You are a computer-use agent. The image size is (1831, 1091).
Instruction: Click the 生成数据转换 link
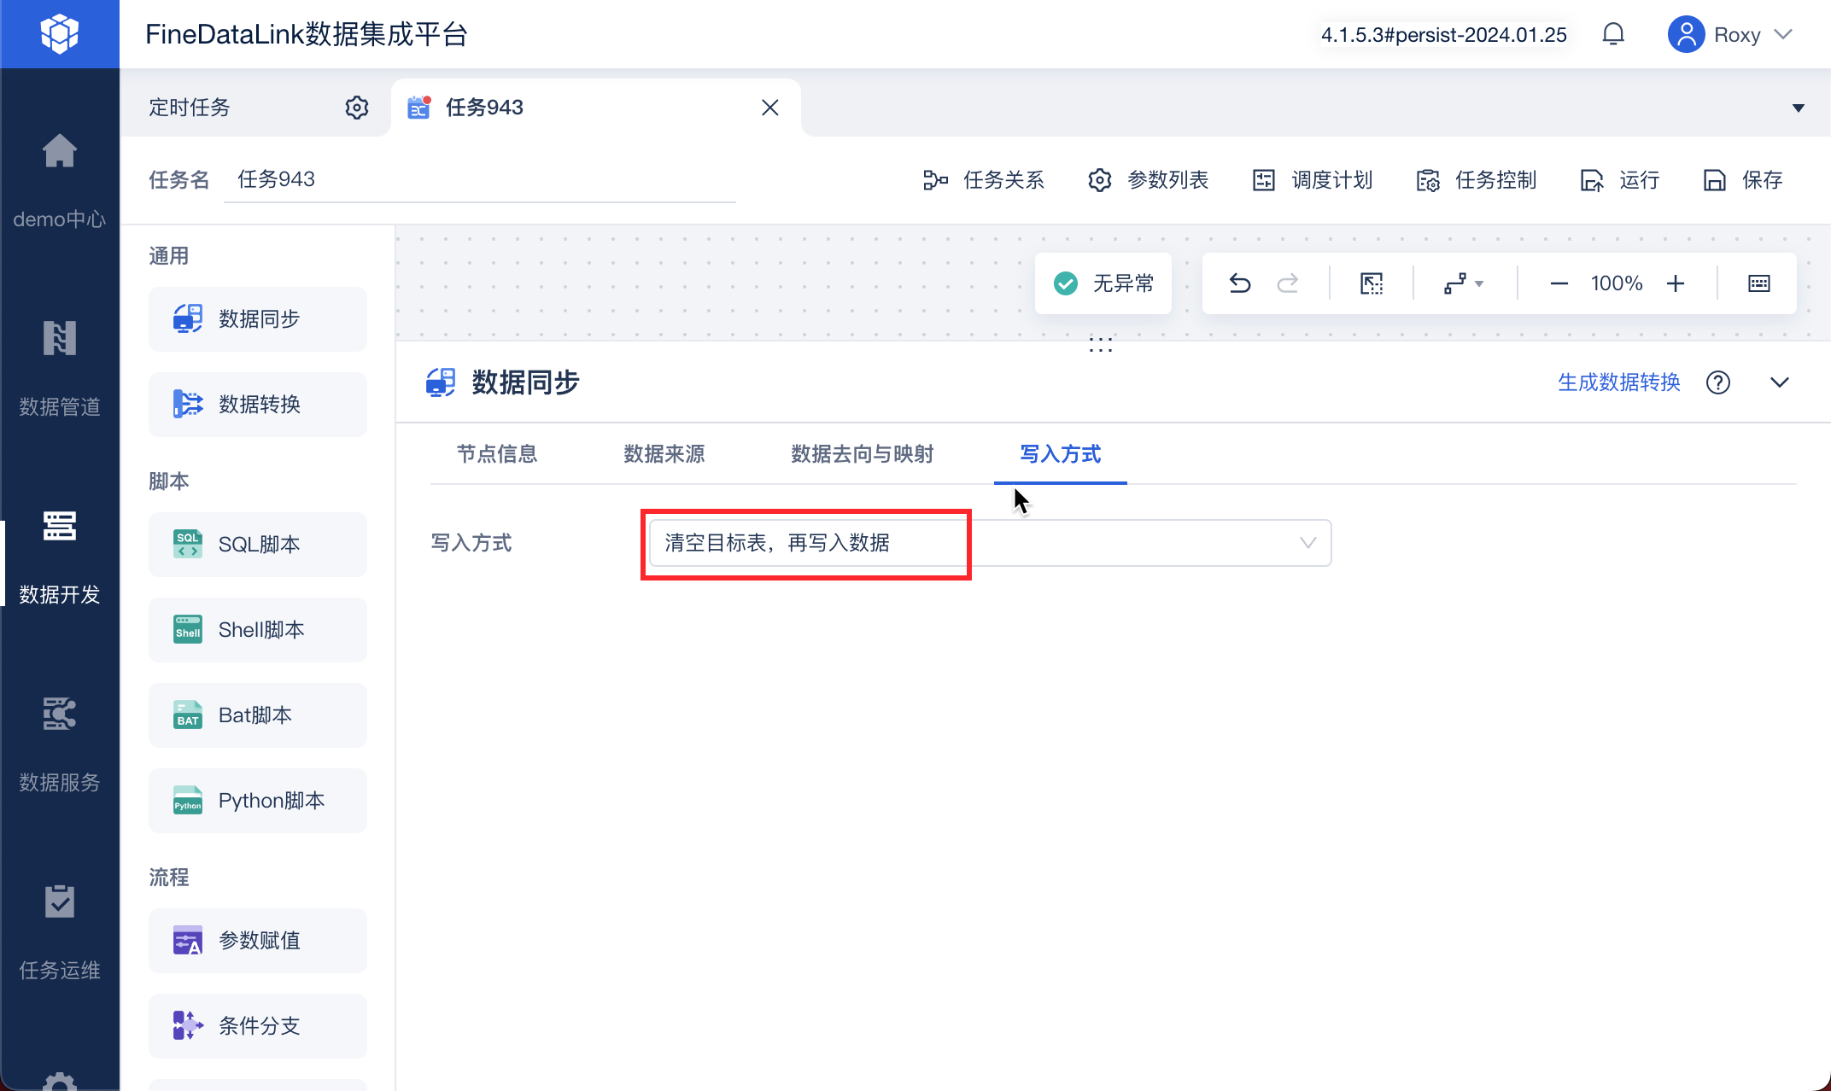point(1618,382)
